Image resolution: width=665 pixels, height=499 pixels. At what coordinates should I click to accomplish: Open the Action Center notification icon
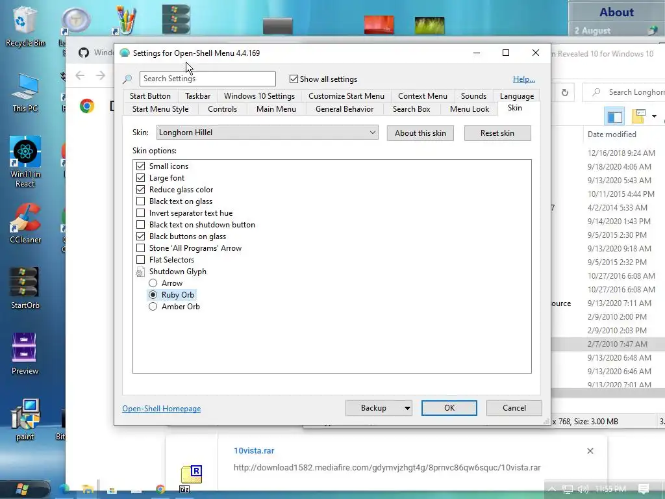644,489
